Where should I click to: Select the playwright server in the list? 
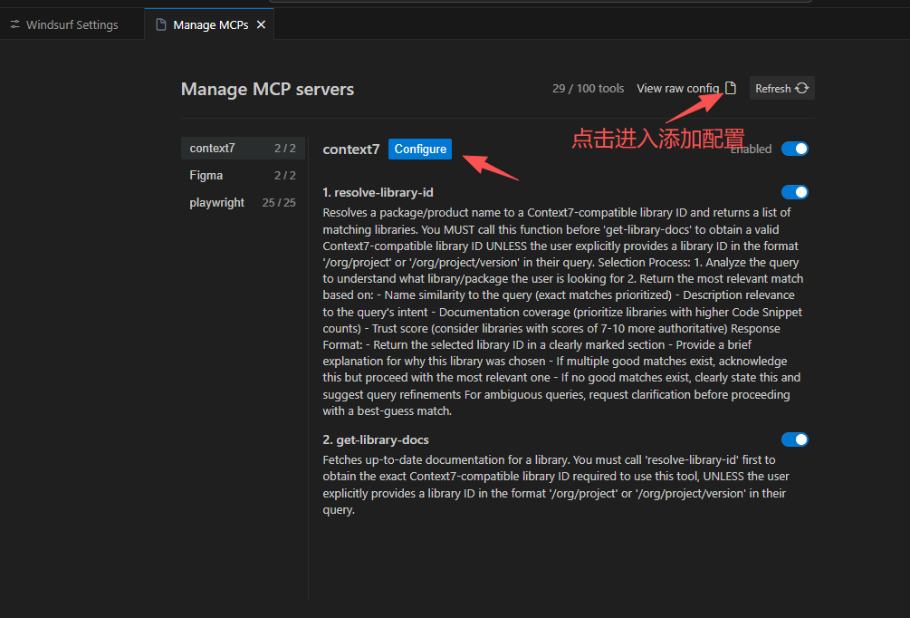tap(243, 203)
